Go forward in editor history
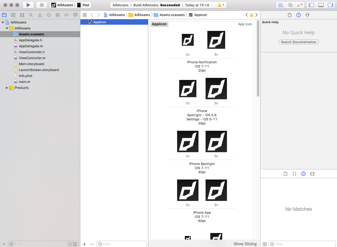The image size is (337, 247). point(98,15)
